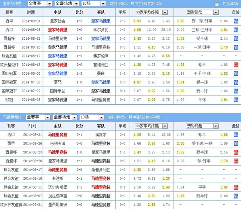Click odds value 29.19

coord(166,30)
